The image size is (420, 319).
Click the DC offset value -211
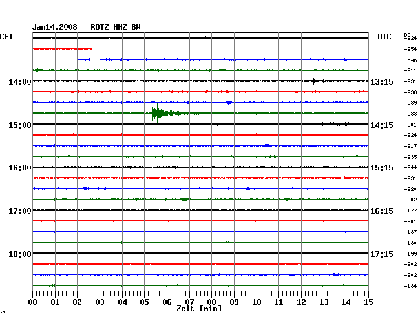(x=410, y=70)
